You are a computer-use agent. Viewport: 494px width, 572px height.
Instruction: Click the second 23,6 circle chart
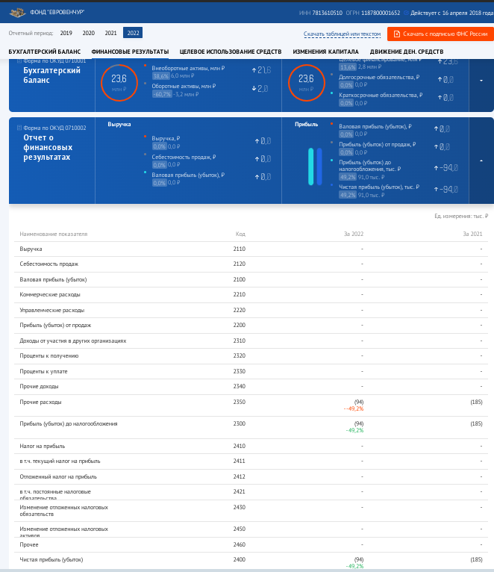point(306,81)
